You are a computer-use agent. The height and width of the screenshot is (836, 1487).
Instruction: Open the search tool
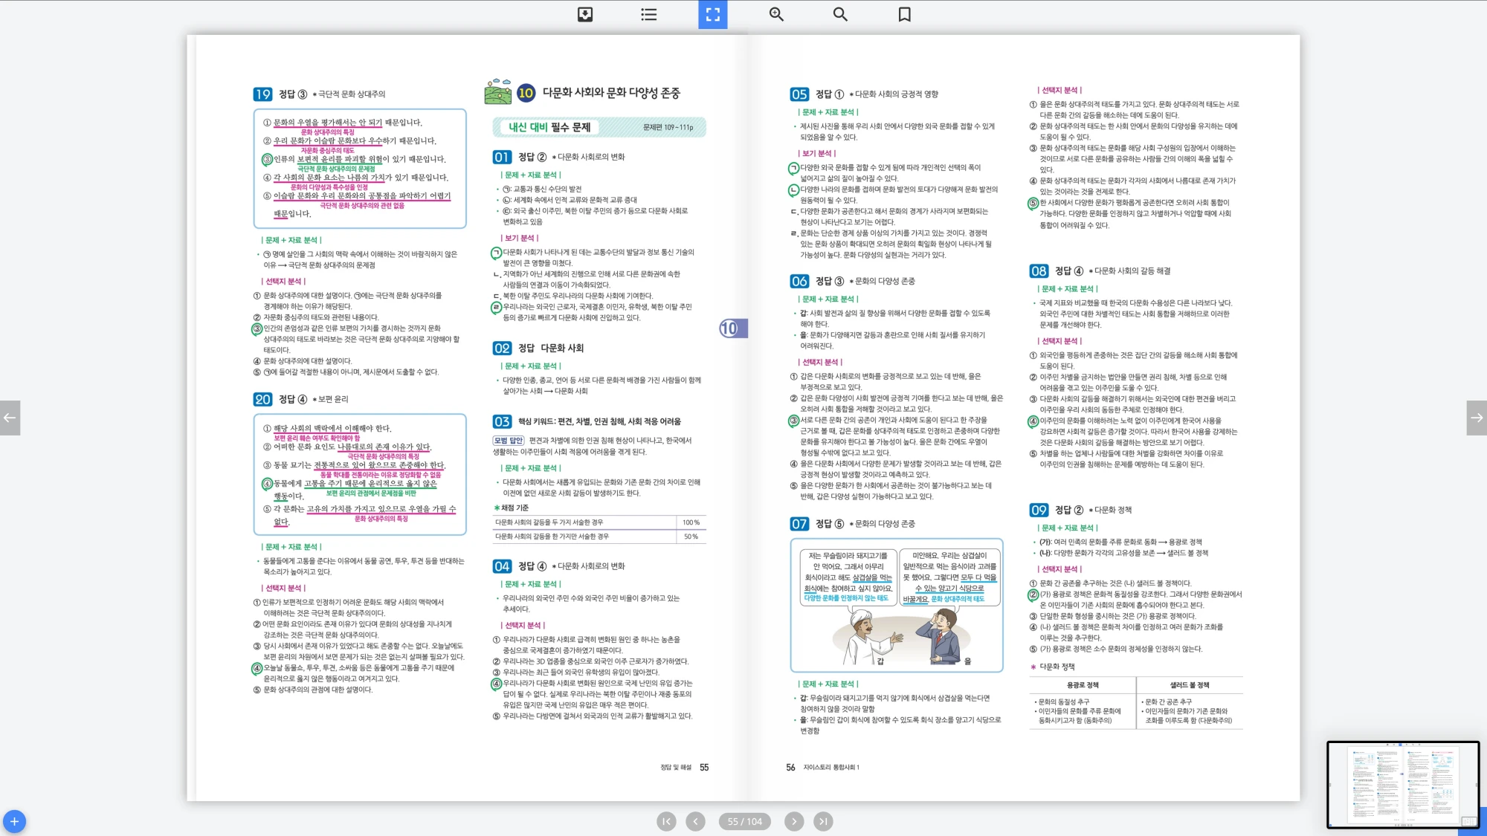click(x=840, y=14)
